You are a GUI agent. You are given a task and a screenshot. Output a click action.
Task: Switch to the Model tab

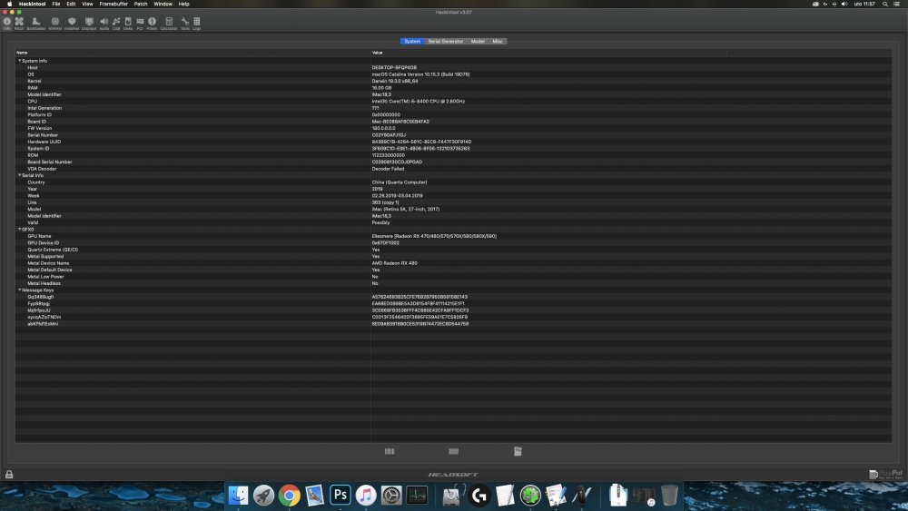pyautogui.click(x=478, y=41)
